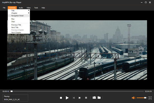154x103 pixels.
Task: Click the elapsed time 00:00:41
Action: tap(6, 91)
